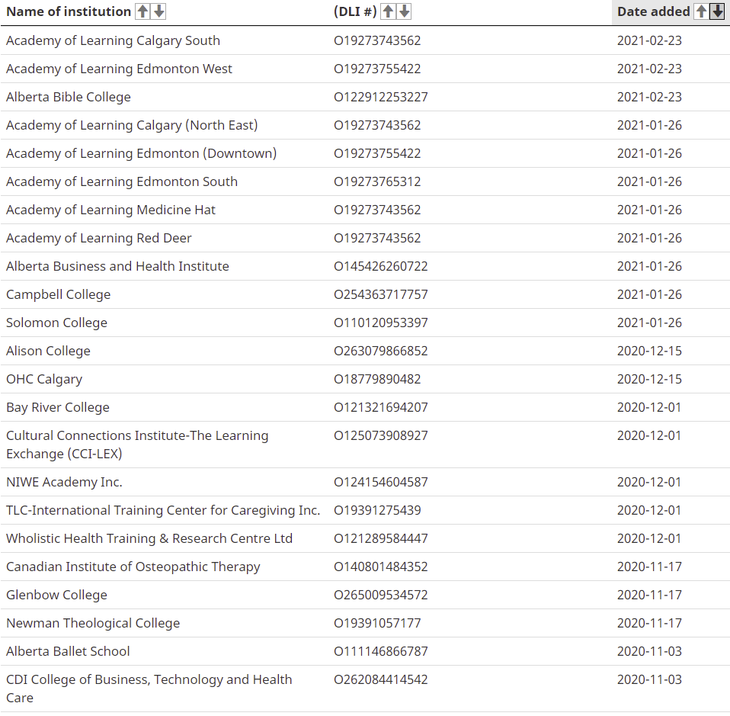Sort Date added ascending arrow
Screen dimensions: 730x716
(x=701, y=11)
